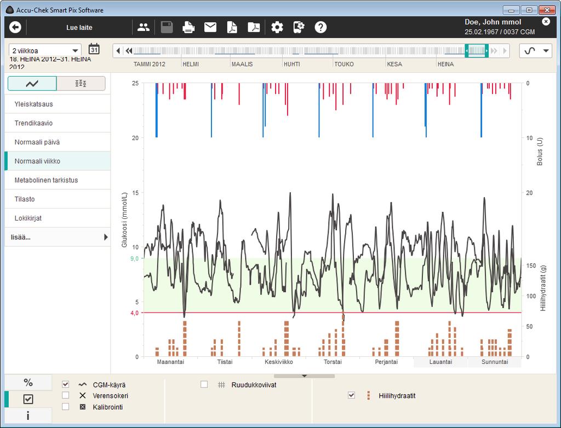Click MAALIS month on the timeline
The image size is (561, 428).
pos(242,65)
